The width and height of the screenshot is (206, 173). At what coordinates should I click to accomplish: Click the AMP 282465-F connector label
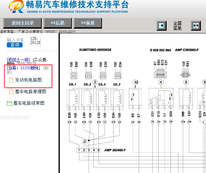click(115, 150)
